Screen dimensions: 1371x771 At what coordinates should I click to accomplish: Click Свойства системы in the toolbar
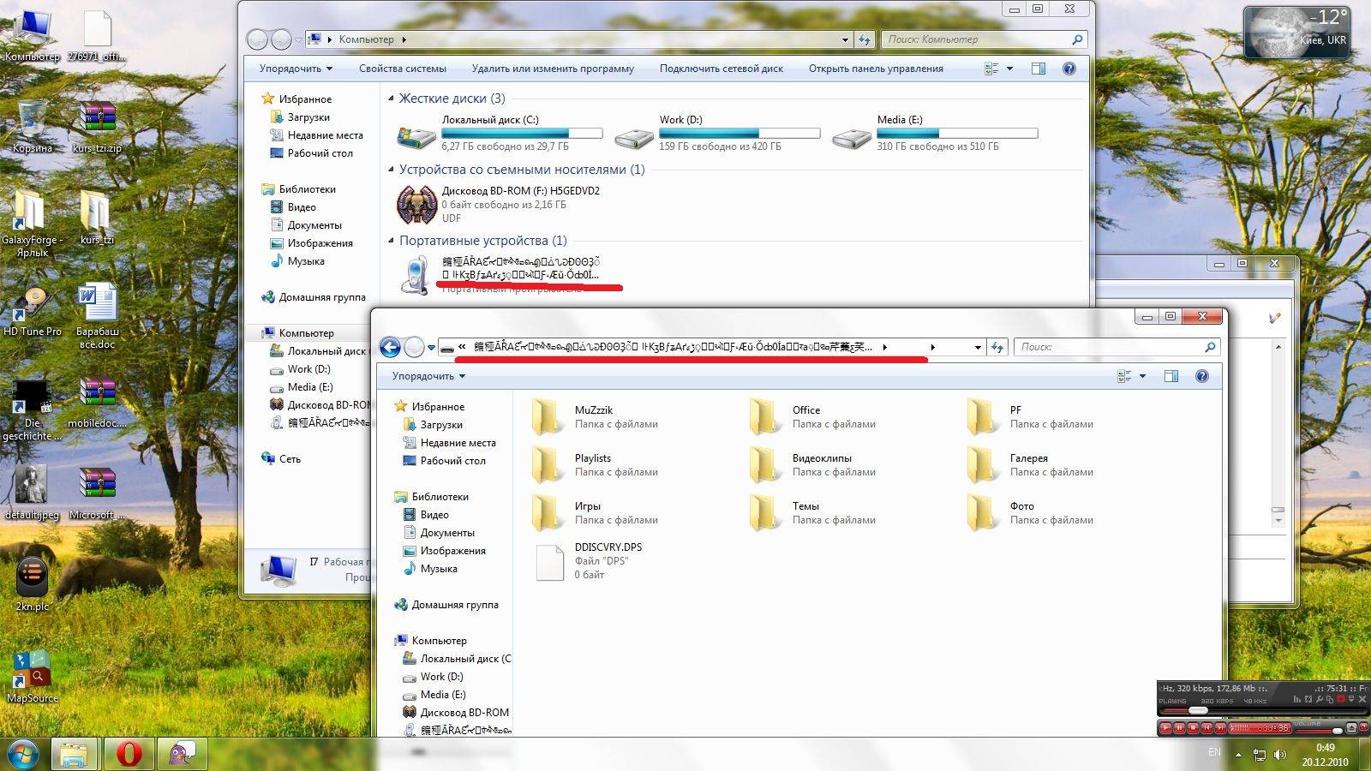point(402,69)
